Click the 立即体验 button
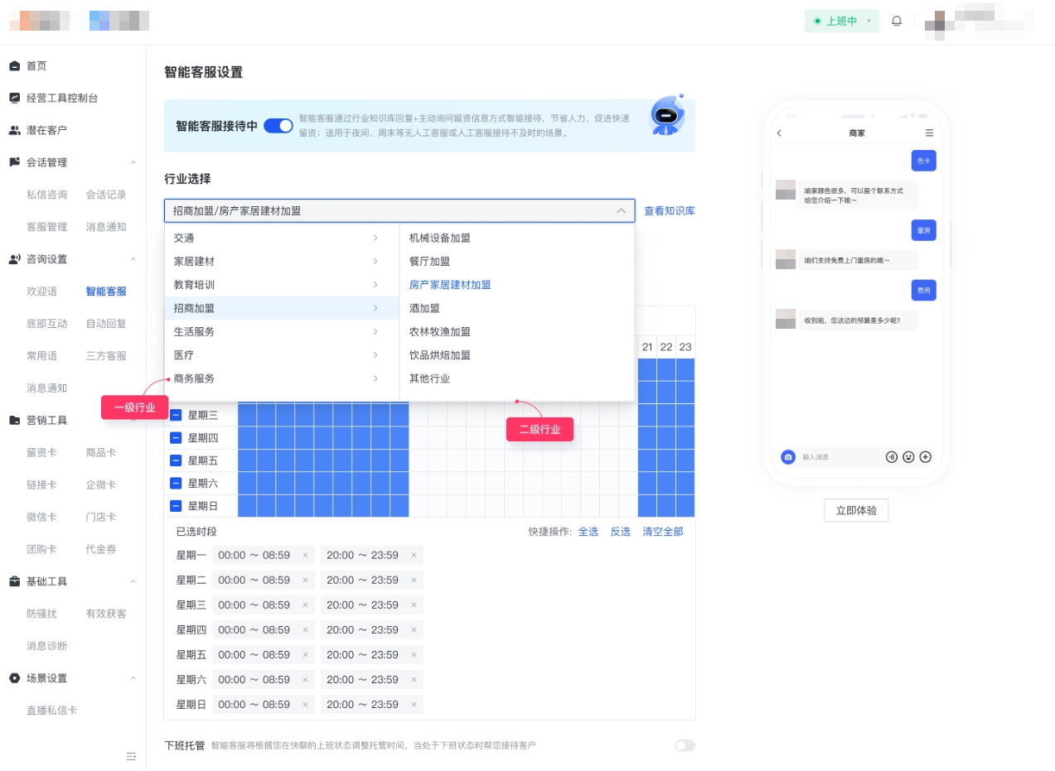The width and height of the screenshot is (1055, 771). (x=856, y=510)
